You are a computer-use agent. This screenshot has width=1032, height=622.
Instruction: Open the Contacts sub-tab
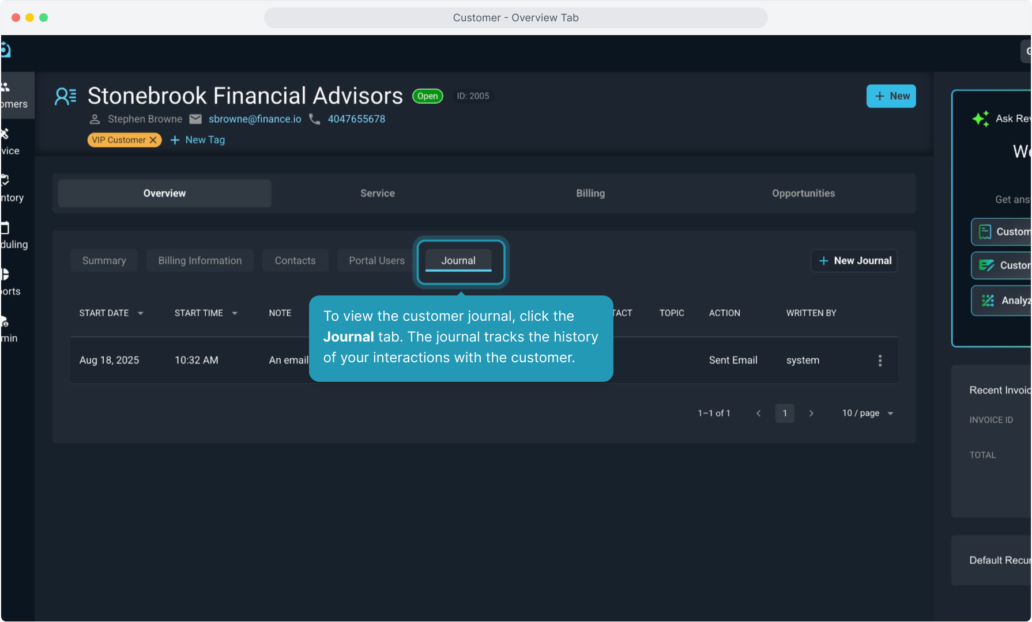click(x=295, y=261)
